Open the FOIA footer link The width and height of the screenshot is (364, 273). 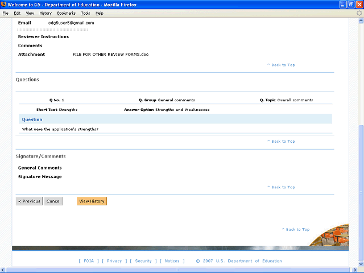[x=89, y=261]
